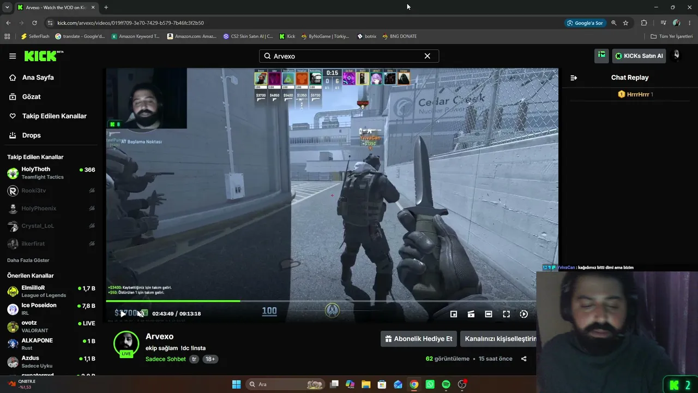Close the Arvexo browser tab
This screenshot has height=393, width=698.
click(x=92, y=8)
